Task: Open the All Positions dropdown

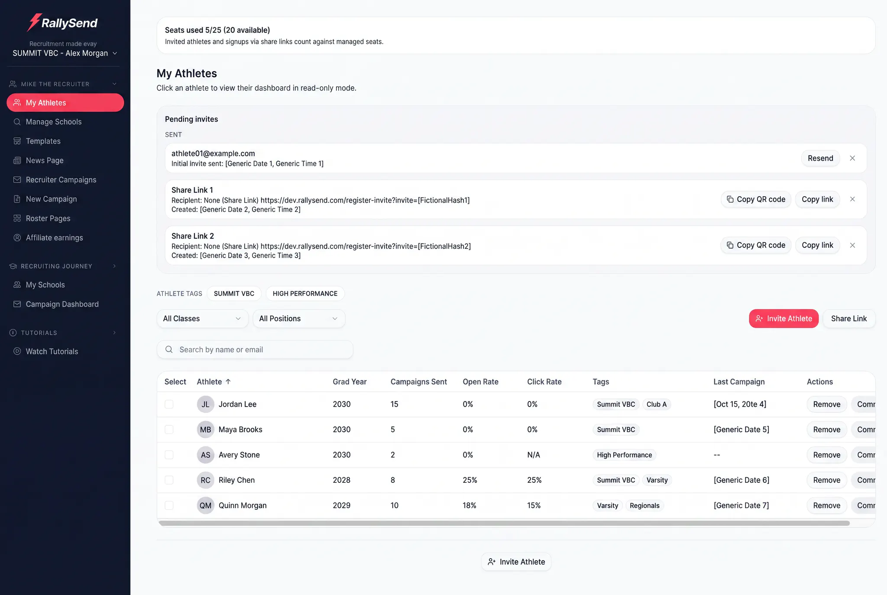Action: 299,318
